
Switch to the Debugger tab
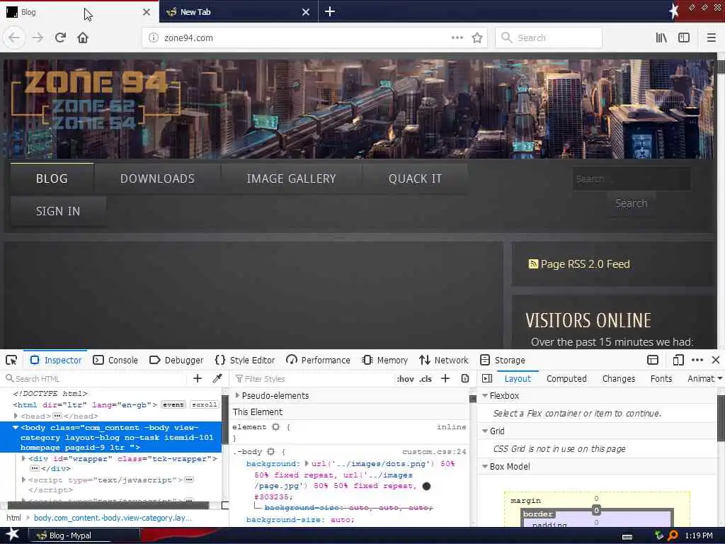coord(176,360)
